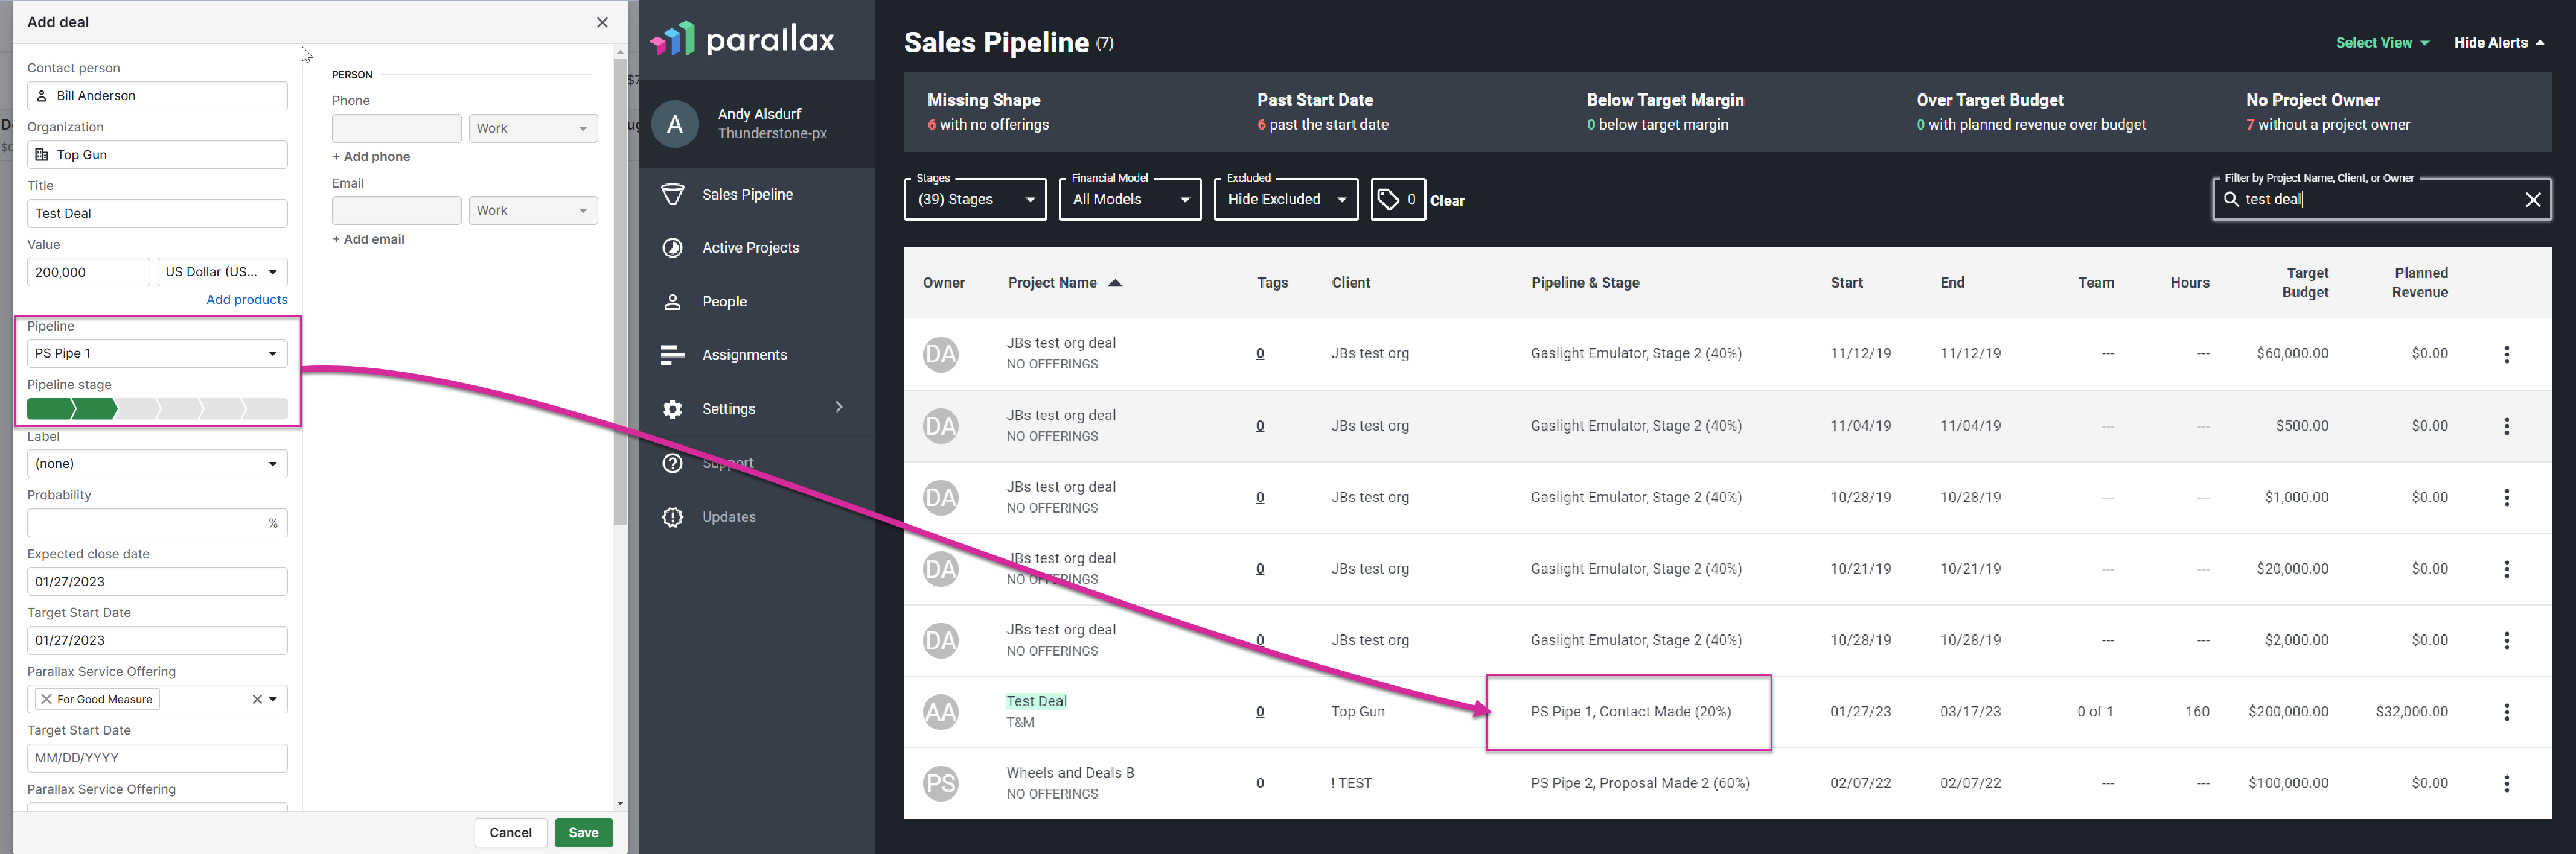Screen dimensions: 2576x854
Task: Click the Add email link
Action: click(368, 239)
